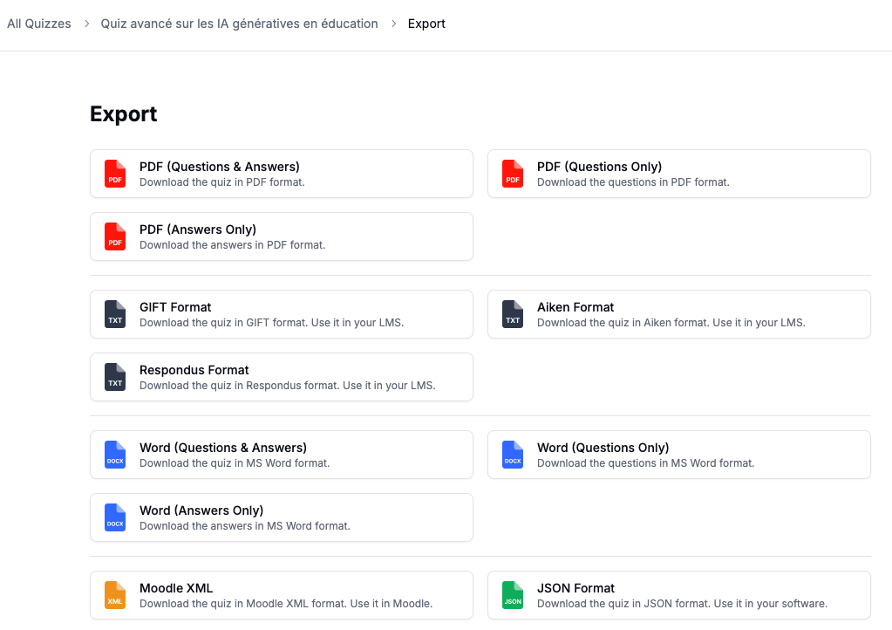Click the TXT icon beside Respondus Format
The image size is (892, 630).
tap(115, 377)
